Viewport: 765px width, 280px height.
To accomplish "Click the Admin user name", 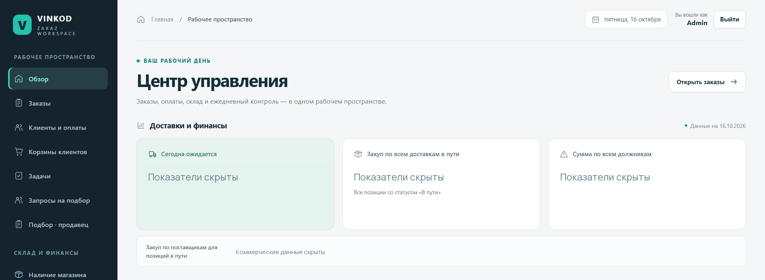I will pos(697,23).
